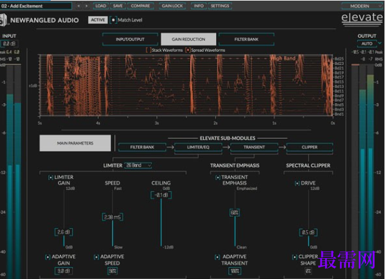Click the LOAD button
This screenshot has width=387, height=279.
101,6
